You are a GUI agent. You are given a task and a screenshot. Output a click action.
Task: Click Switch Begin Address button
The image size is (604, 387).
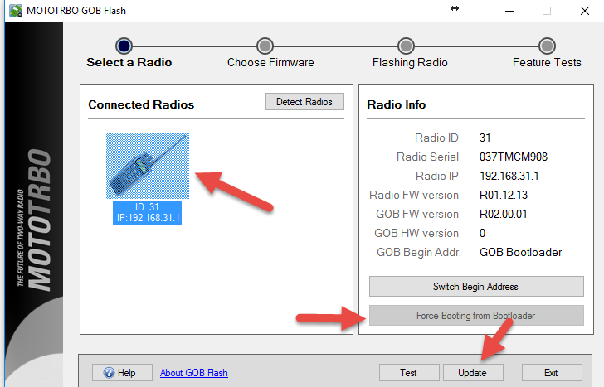tap(476, 287)
